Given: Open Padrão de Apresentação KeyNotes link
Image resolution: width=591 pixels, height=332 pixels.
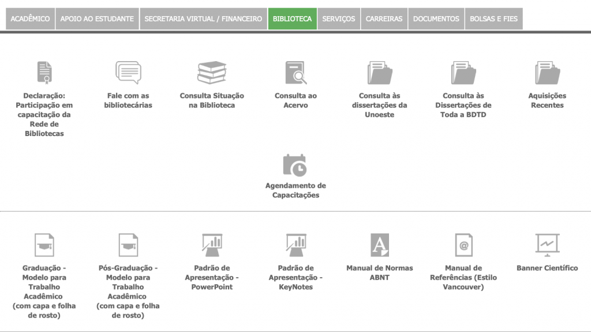Looking at the screenshot, I should (x=295, y=277).
